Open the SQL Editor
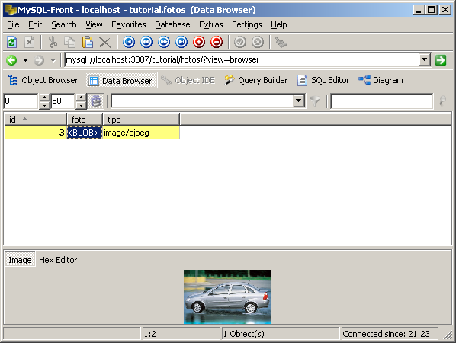 (x=323, y=80)
